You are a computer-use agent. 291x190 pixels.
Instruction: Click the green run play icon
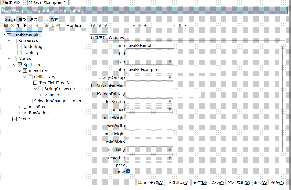pos(180,26)
